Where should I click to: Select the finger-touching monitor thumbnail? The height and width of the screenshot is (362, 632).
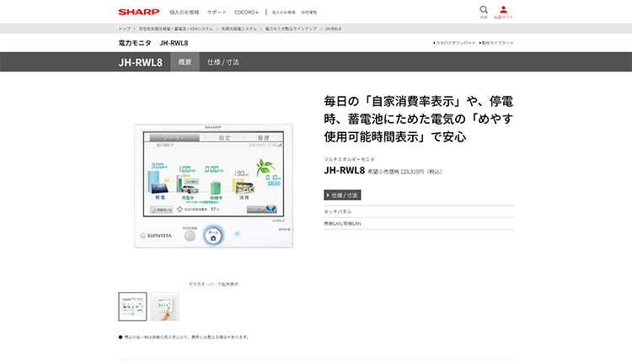point(165,306)
